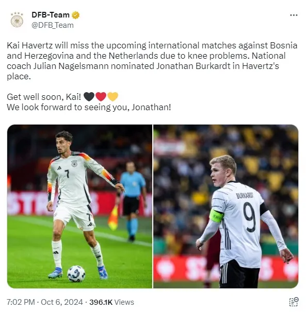Click the gold verified badge
Screen dimensions: 306x312
point(76,15)
